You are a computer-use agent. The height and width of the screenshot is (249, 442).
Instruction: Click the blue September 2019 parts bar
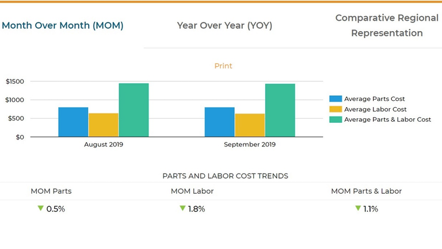[x=219, y=122]
